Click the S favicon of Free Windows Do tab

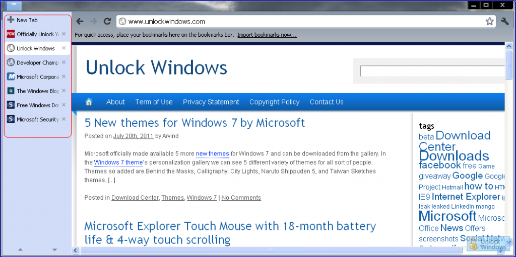click(11, 105)
